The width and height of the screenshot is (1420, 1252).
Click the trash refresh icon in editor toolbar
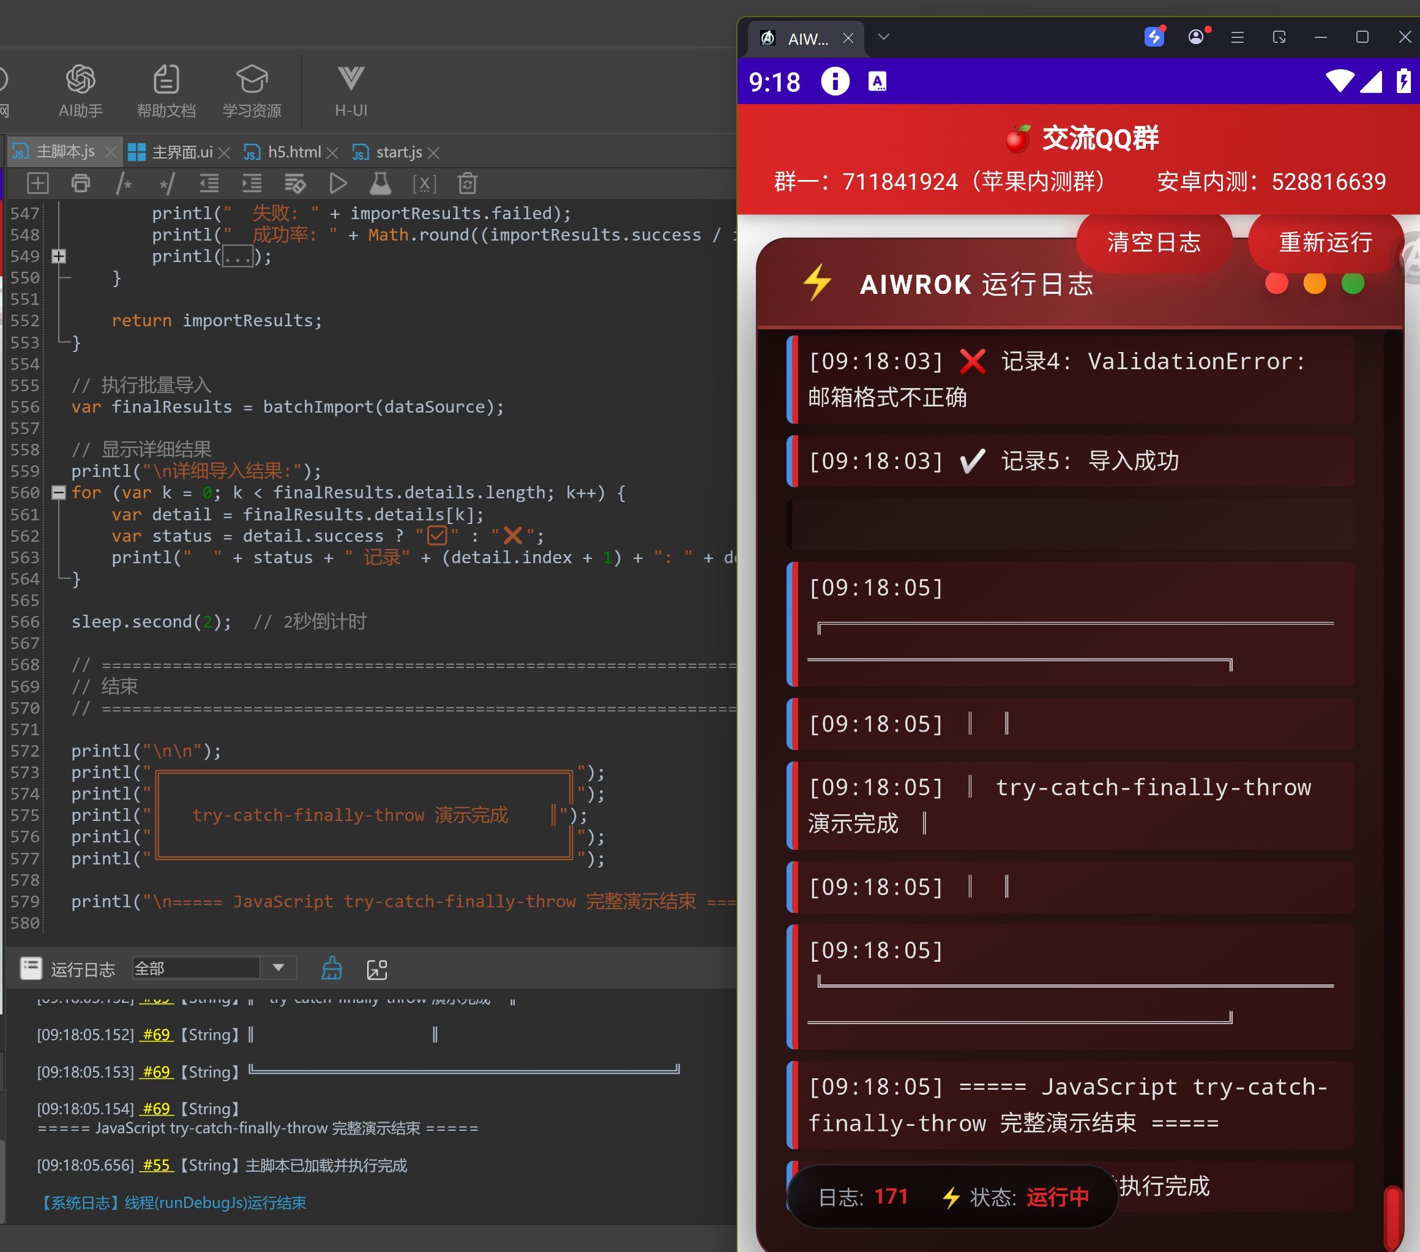click(468, 184)
